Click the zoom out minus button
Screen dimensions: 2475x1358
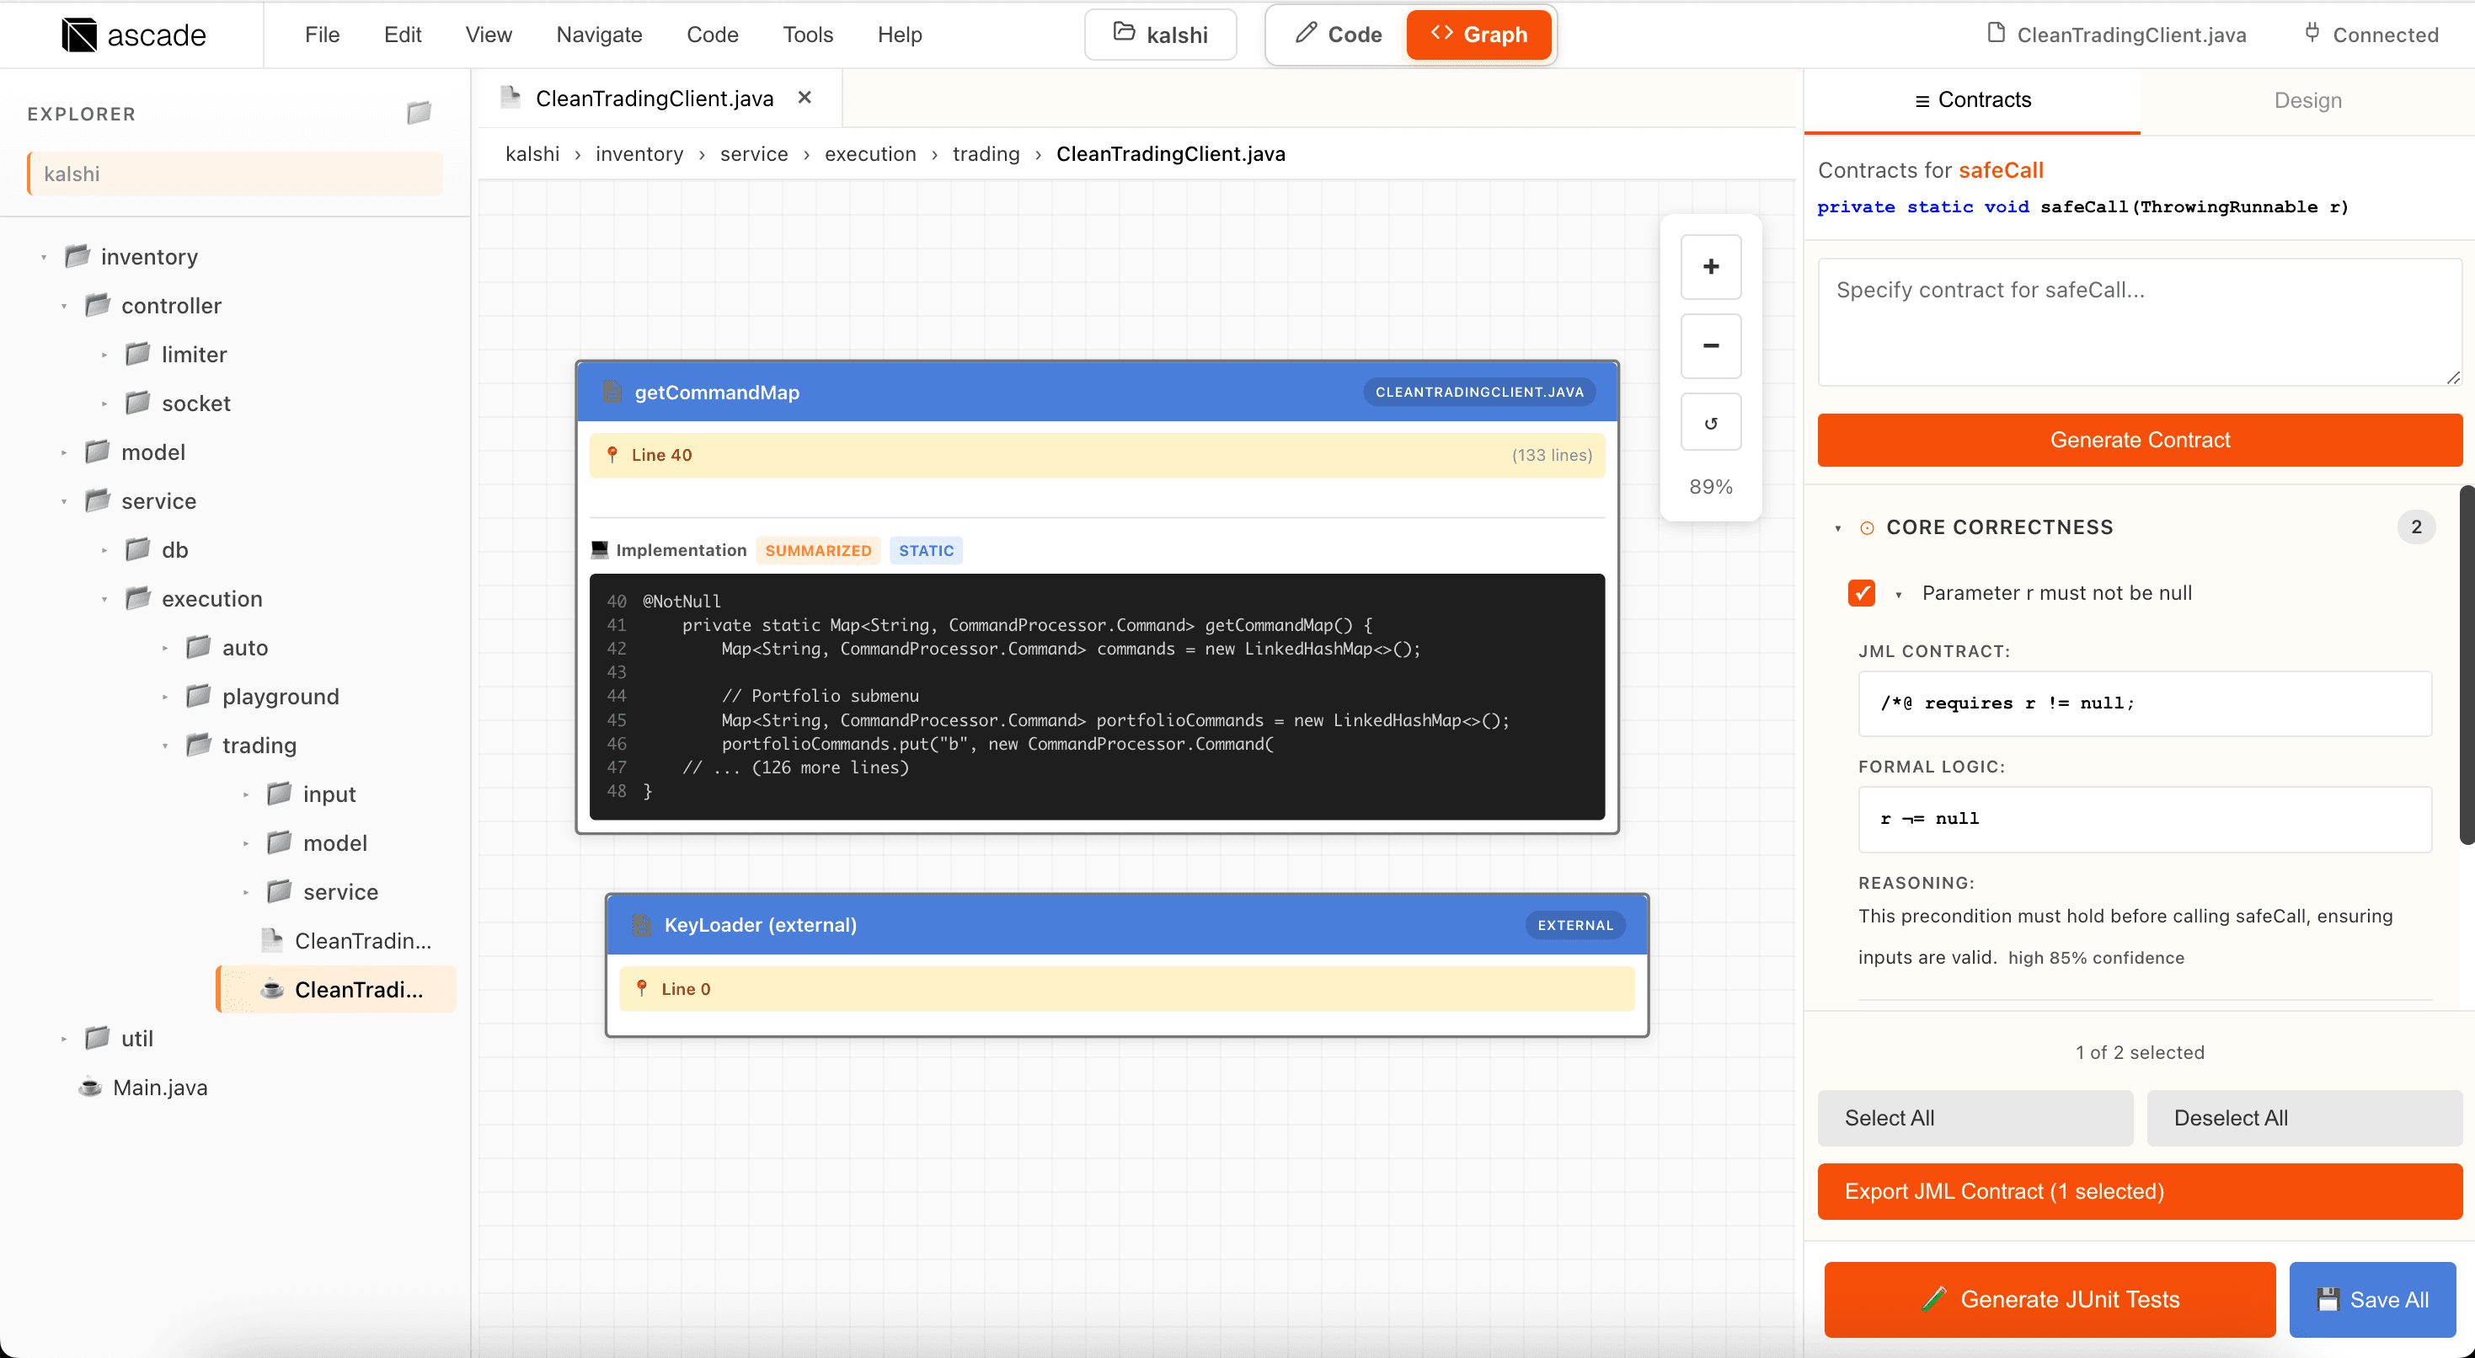pos(1710,346)
